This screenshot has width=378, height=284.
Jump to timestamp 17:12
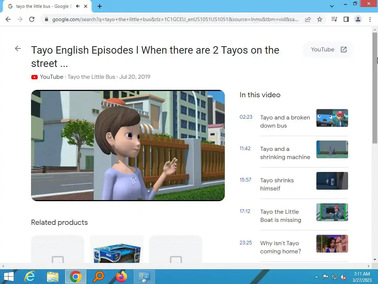pos(245,211)
